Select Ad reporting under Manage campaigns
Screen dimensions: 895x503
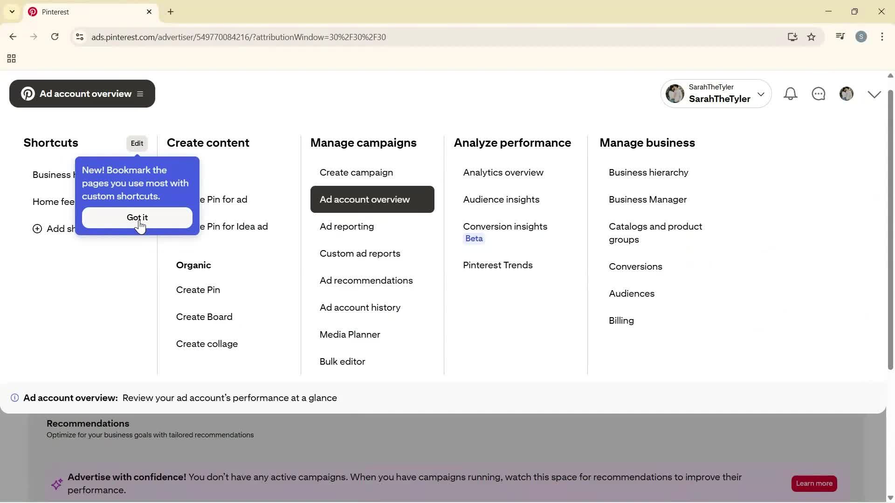[x=346, y=227]
